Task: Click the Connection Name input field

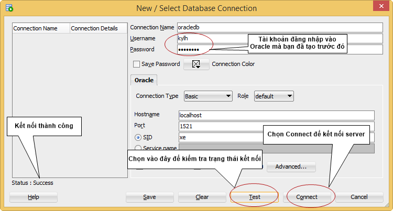Action: point(280,27)
